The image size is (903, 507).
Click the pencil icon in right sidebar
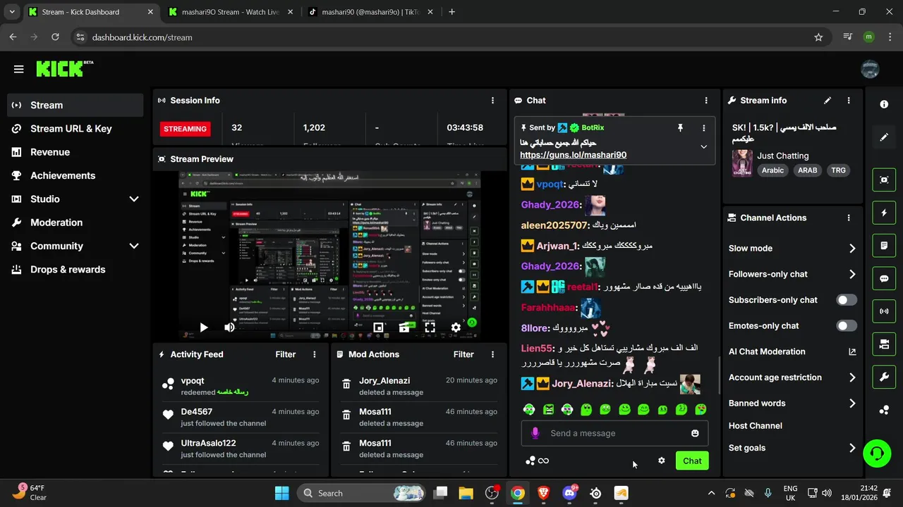[884, 137]
